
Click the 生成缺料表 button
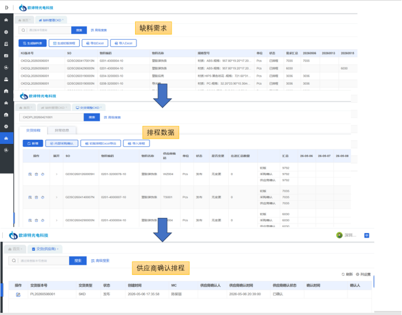(x=33, y=43)
